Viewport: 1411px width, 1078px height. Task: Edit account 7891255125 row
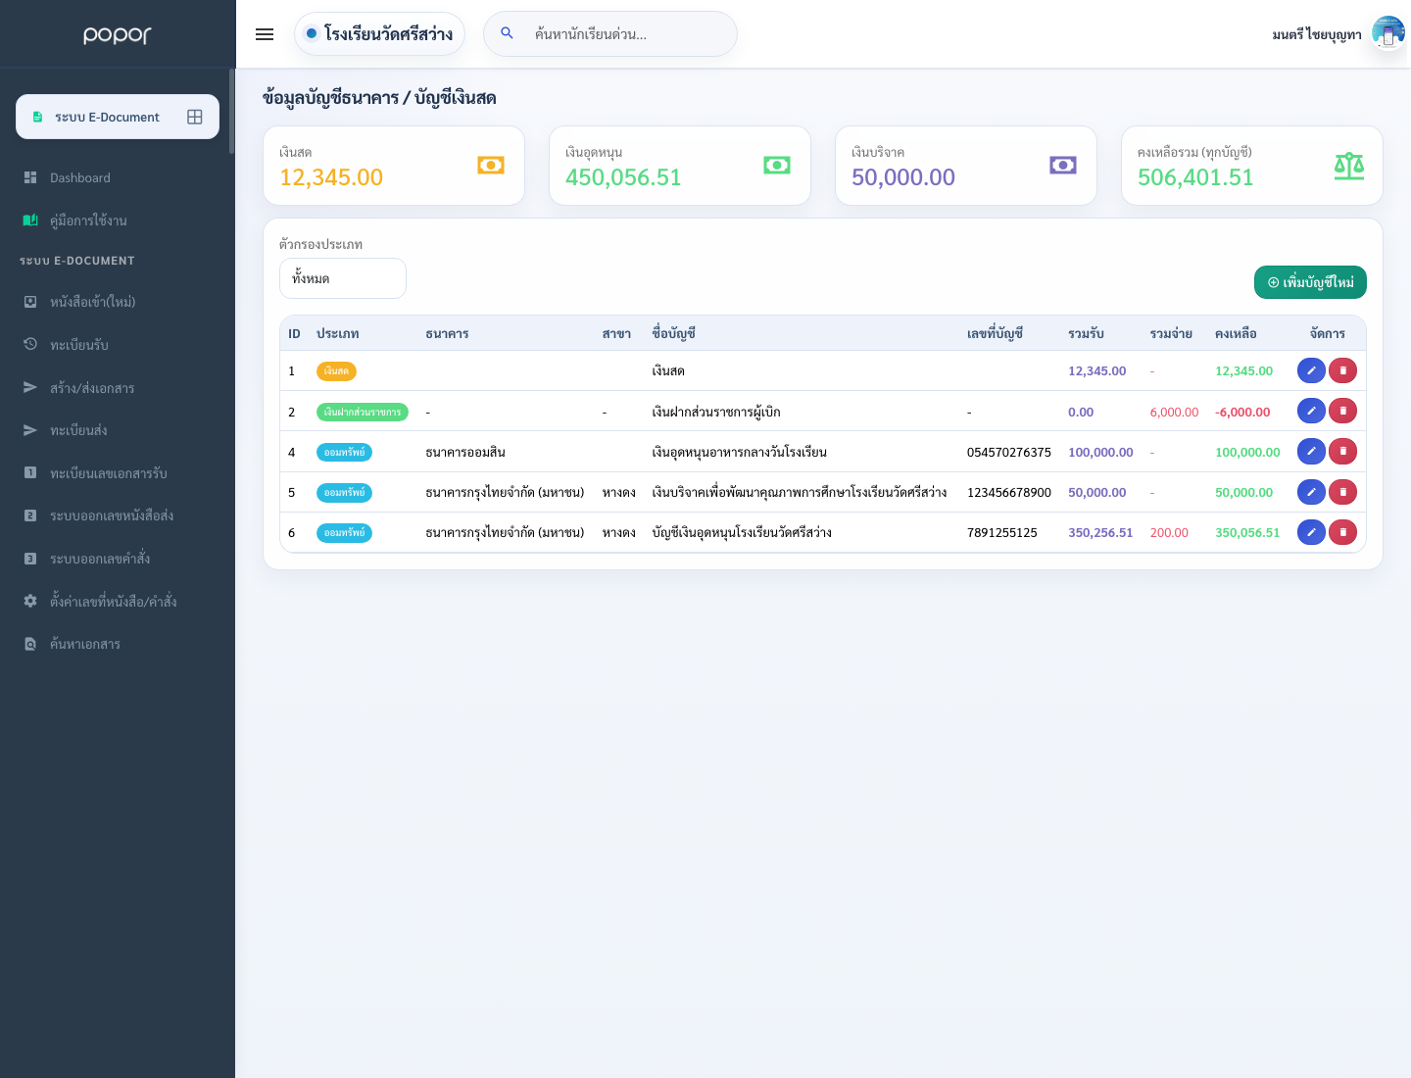[1311, 532]
